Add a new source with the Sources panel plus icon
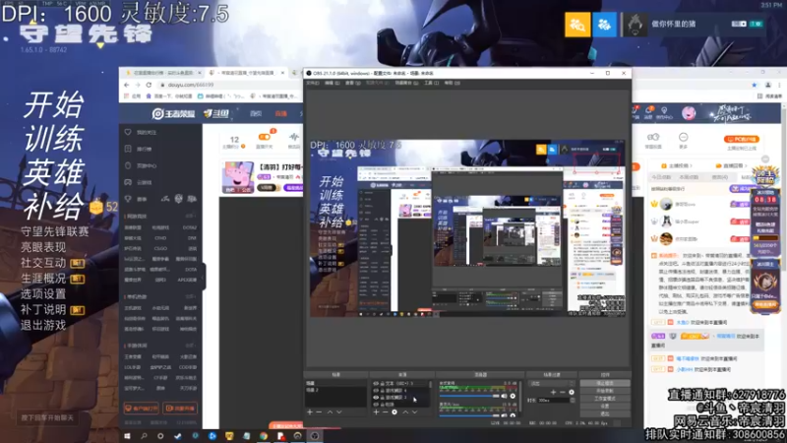787x443 pixels. 376,411
